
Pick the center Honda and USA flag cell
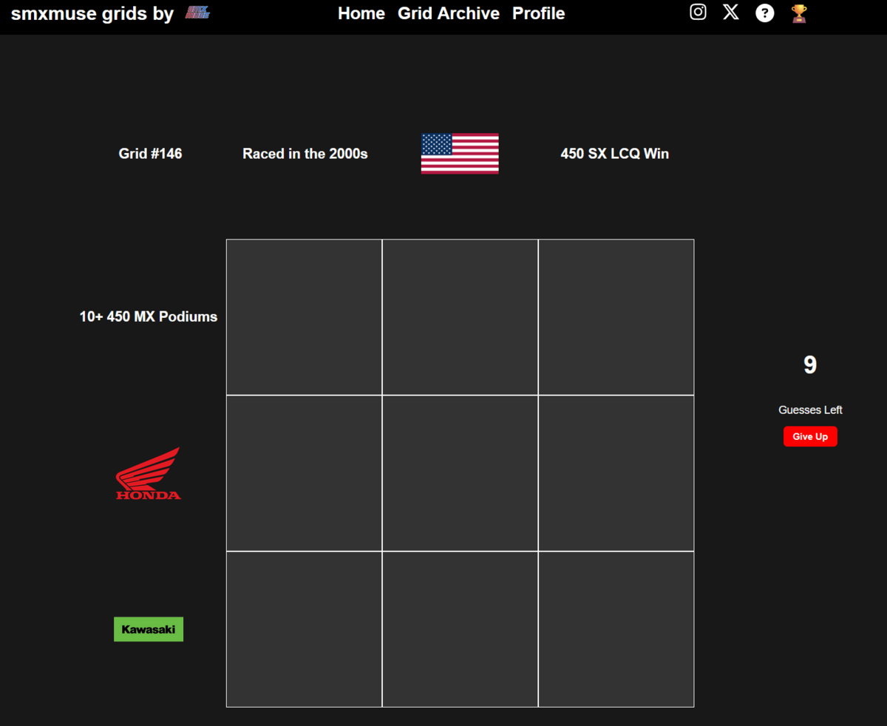coord(460,473)
